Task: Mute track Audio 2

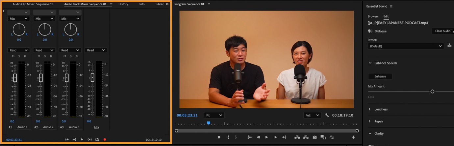Action: tap(38, 56)
